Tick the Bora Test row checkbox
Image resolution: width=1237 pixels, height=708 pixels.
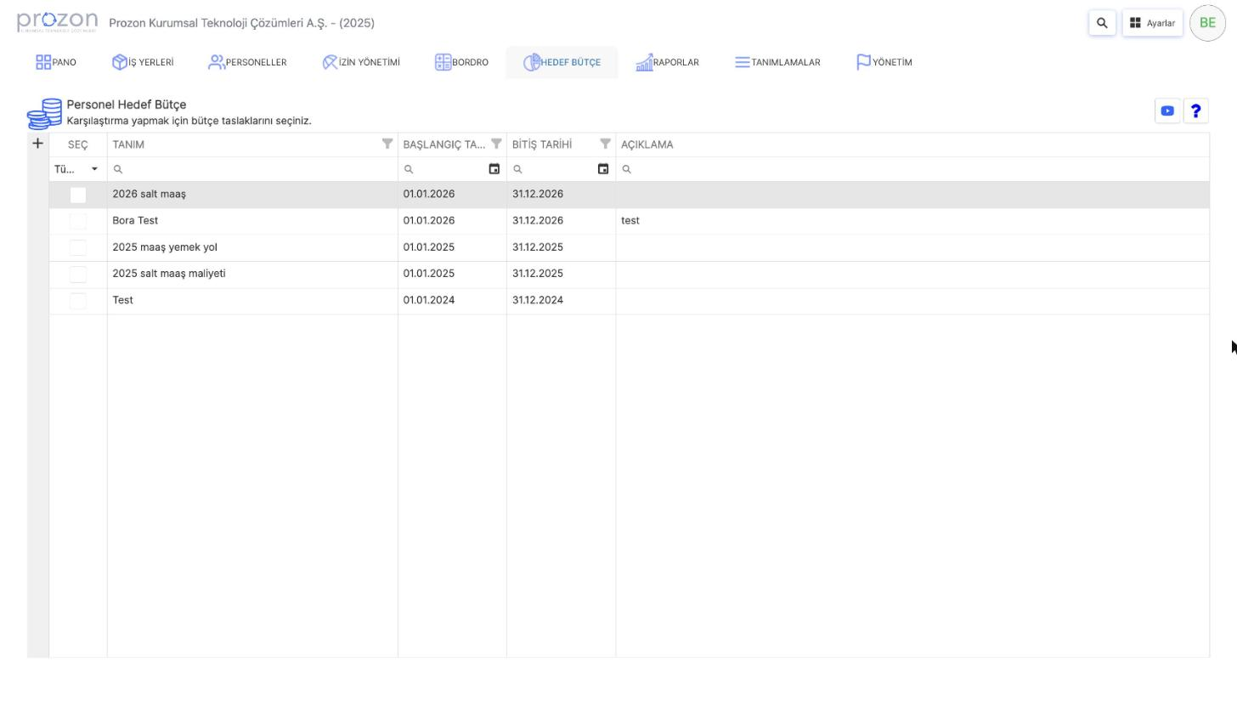point(78,221)
